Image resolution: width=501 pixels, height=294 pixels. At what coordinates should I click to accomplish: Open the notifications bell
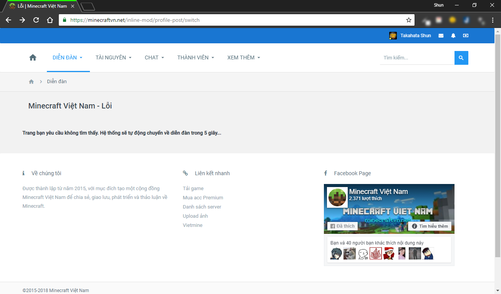pyautogui.click(x=453, y=36)
